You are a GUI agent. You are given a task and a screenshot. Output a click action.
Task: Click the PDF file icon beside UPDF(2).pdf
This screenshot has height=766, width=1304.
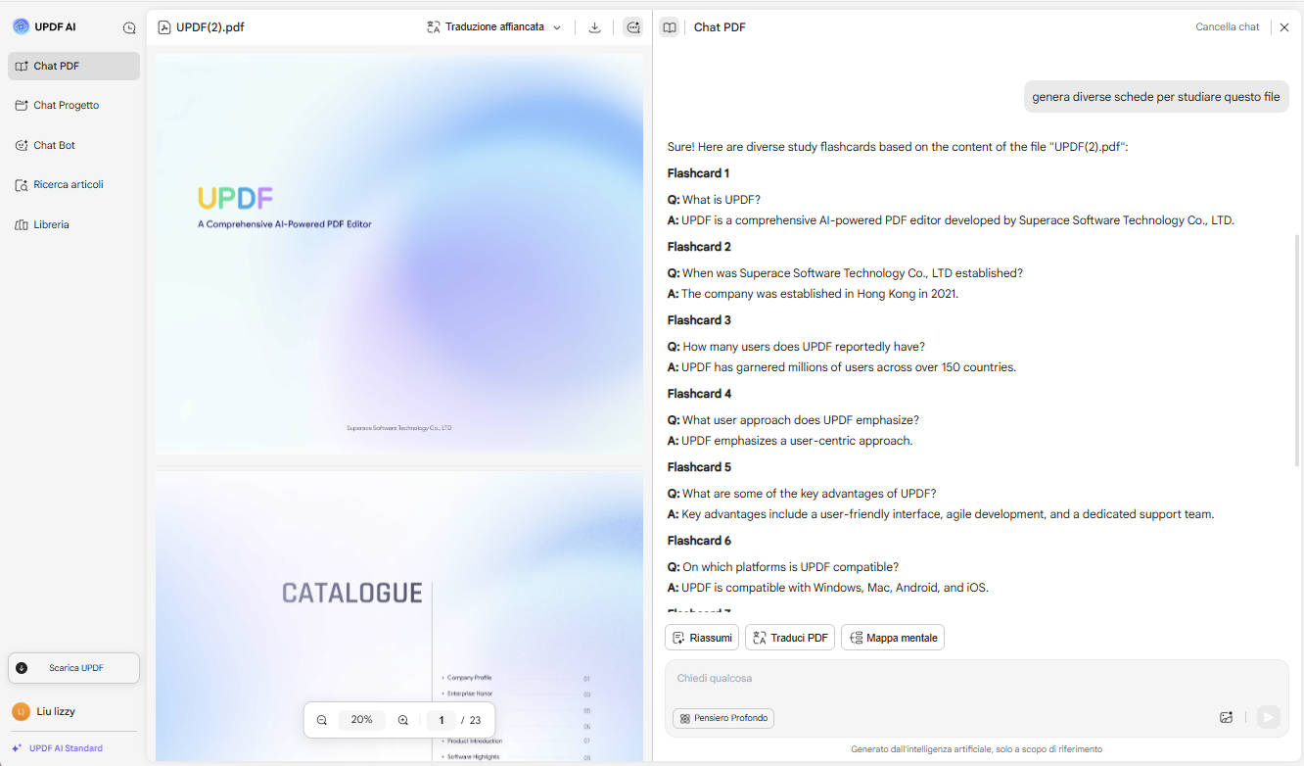click(x=164, y=27)
